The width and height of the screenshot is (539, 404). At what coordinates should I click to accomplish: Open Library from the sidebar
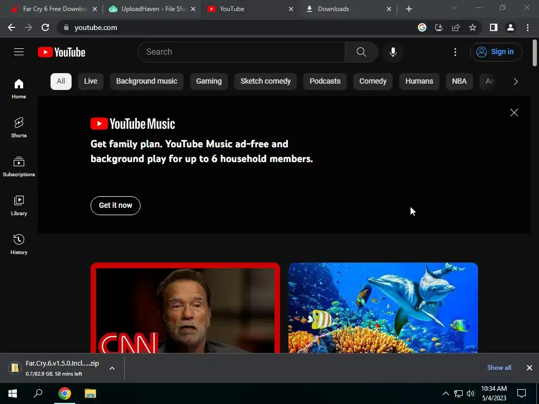pyautogui.click(x=19, y=206)
